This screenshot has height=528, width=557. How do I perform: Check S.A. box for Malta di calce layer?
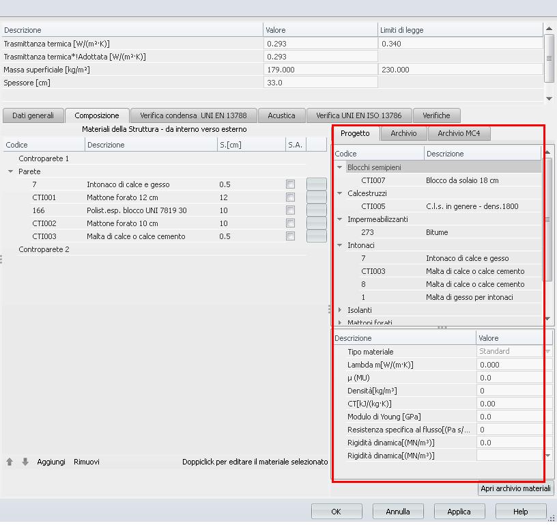coord(291,236)
